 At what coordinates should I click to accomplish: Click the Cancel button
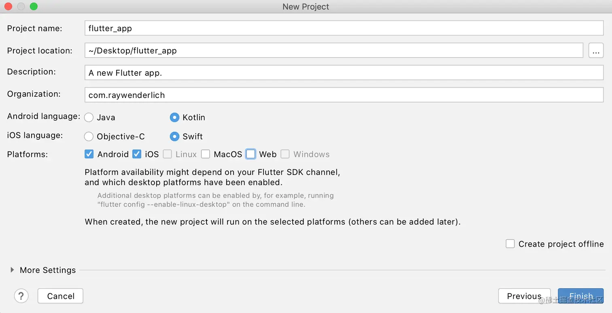coord(61,296)
